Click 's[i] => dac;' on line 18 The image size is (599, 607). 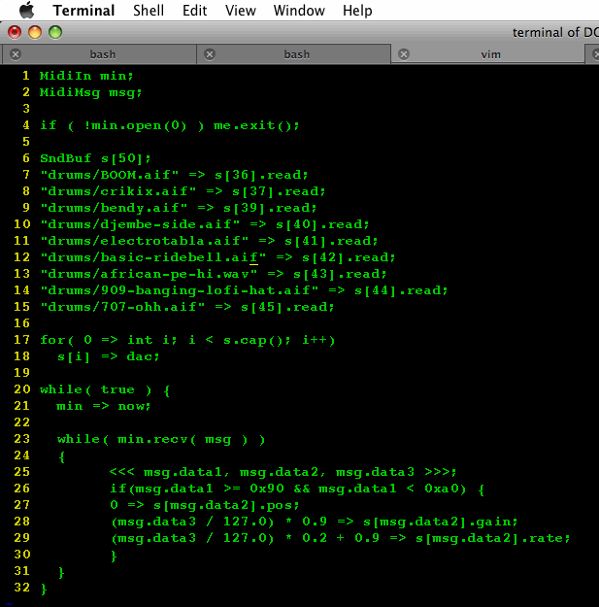click(109, 356)
